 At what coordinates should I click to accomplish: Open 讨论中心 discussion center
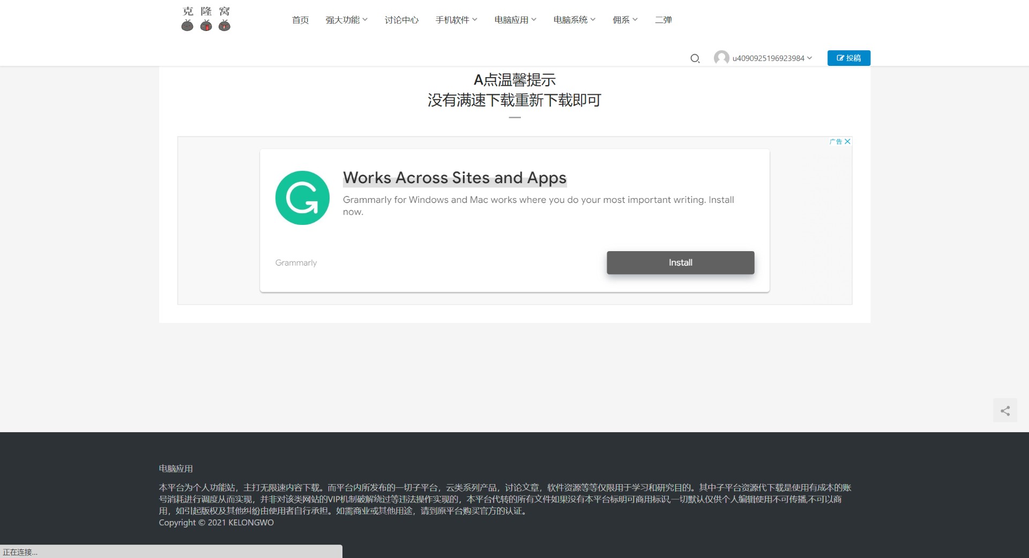pos(401,20)
